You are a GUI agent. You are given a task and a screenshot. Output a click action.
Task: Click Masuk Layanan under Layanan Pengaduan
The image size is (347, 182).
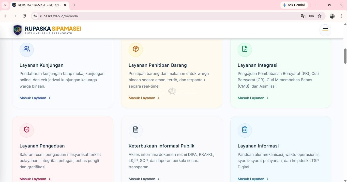(x=35, y=179)
